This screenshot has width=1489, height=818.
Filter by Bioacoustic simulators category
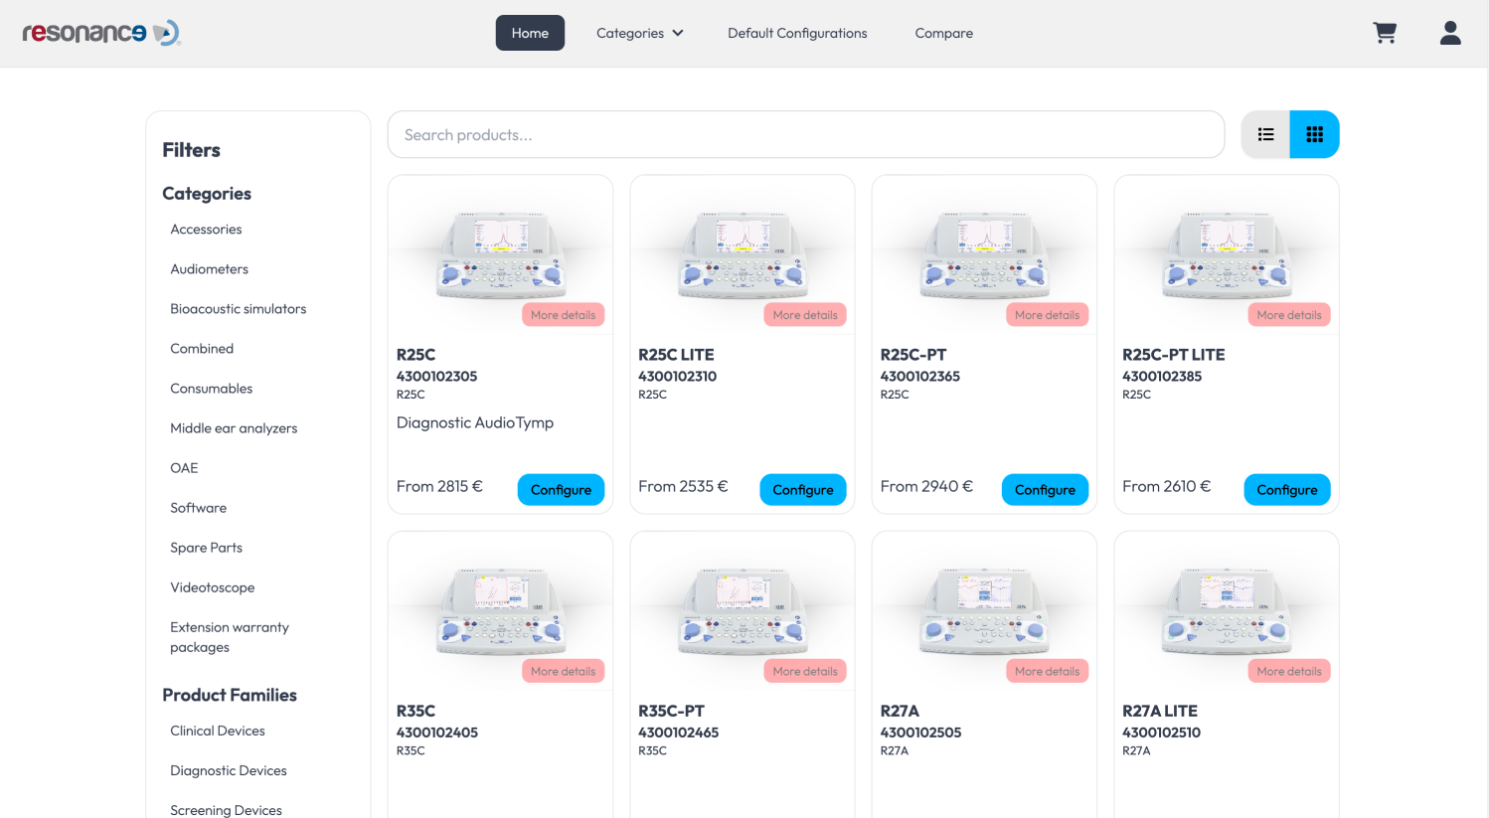pos(238,309)
